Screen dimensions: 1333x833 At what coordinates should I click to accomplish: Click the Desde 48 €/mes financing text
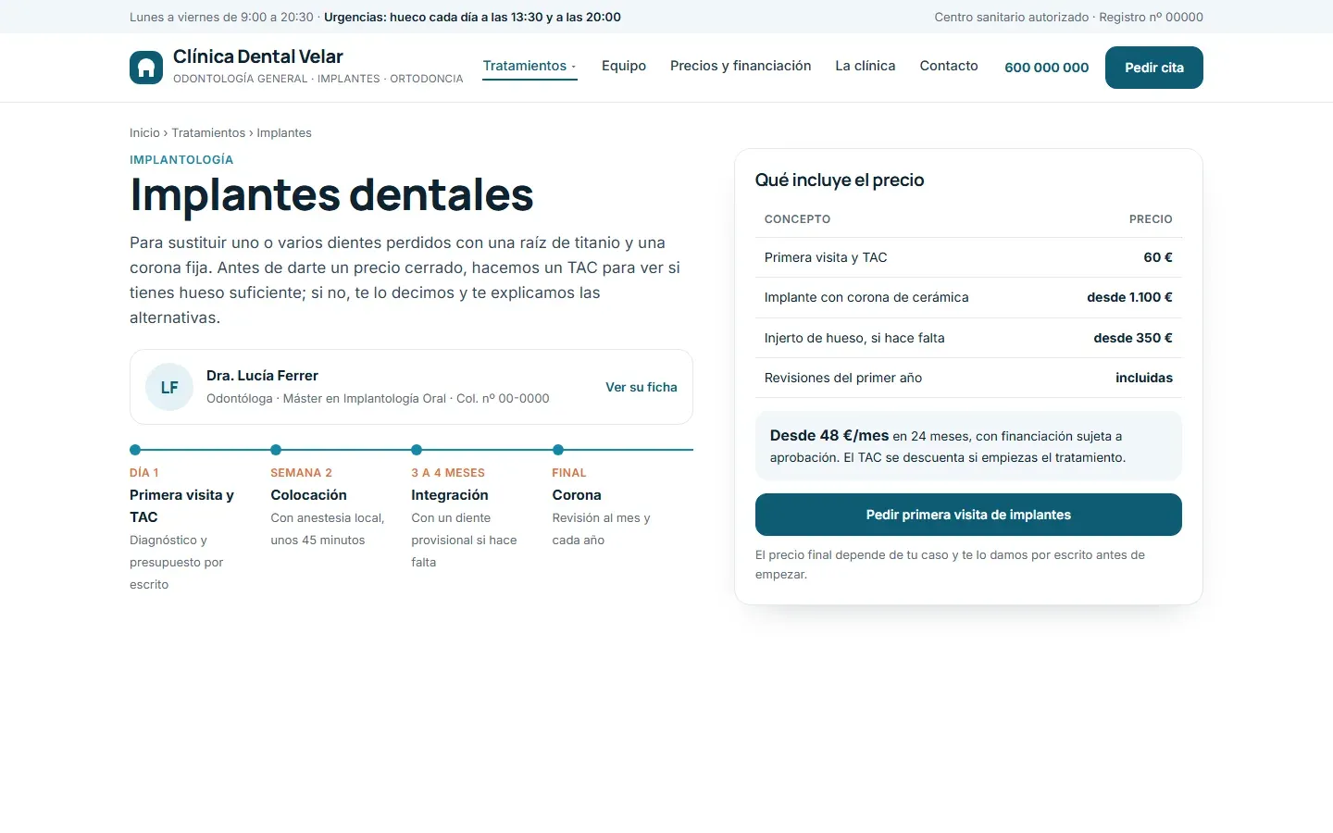coord(829,436)
